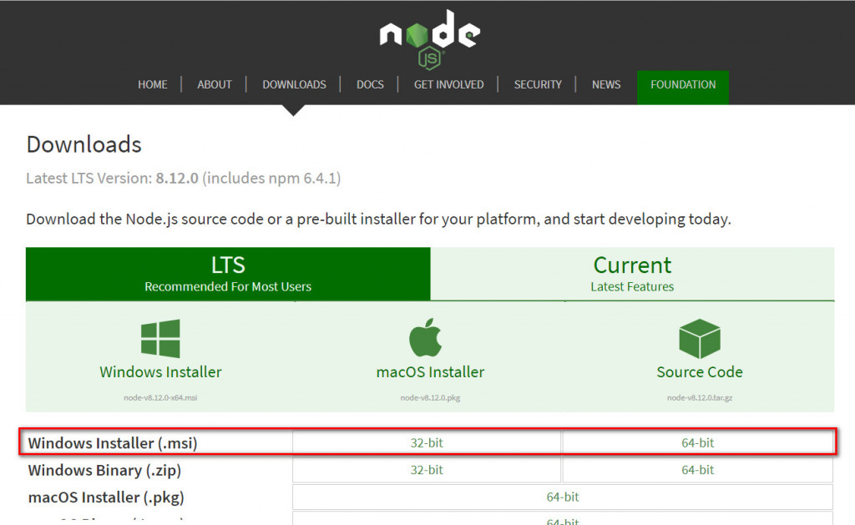Screen dimensions: 855x525
Task: Click the Apple logo icon
Action: [x=425, y=337]
